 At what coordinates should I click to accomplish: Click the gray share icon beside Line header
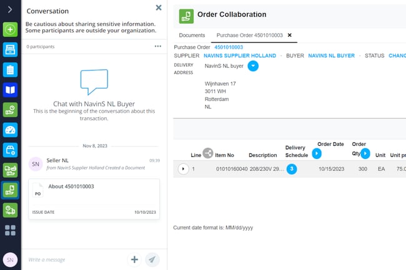tap(208, 152)
